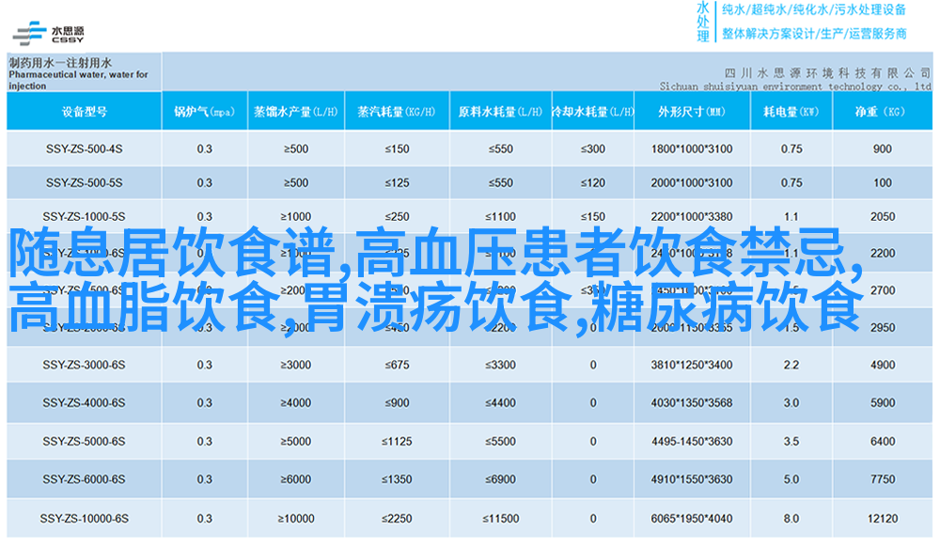Click the 6065*1900*4600 dimension cell
This screenshot has height=546, width=940.
click(x=691, y=518)
